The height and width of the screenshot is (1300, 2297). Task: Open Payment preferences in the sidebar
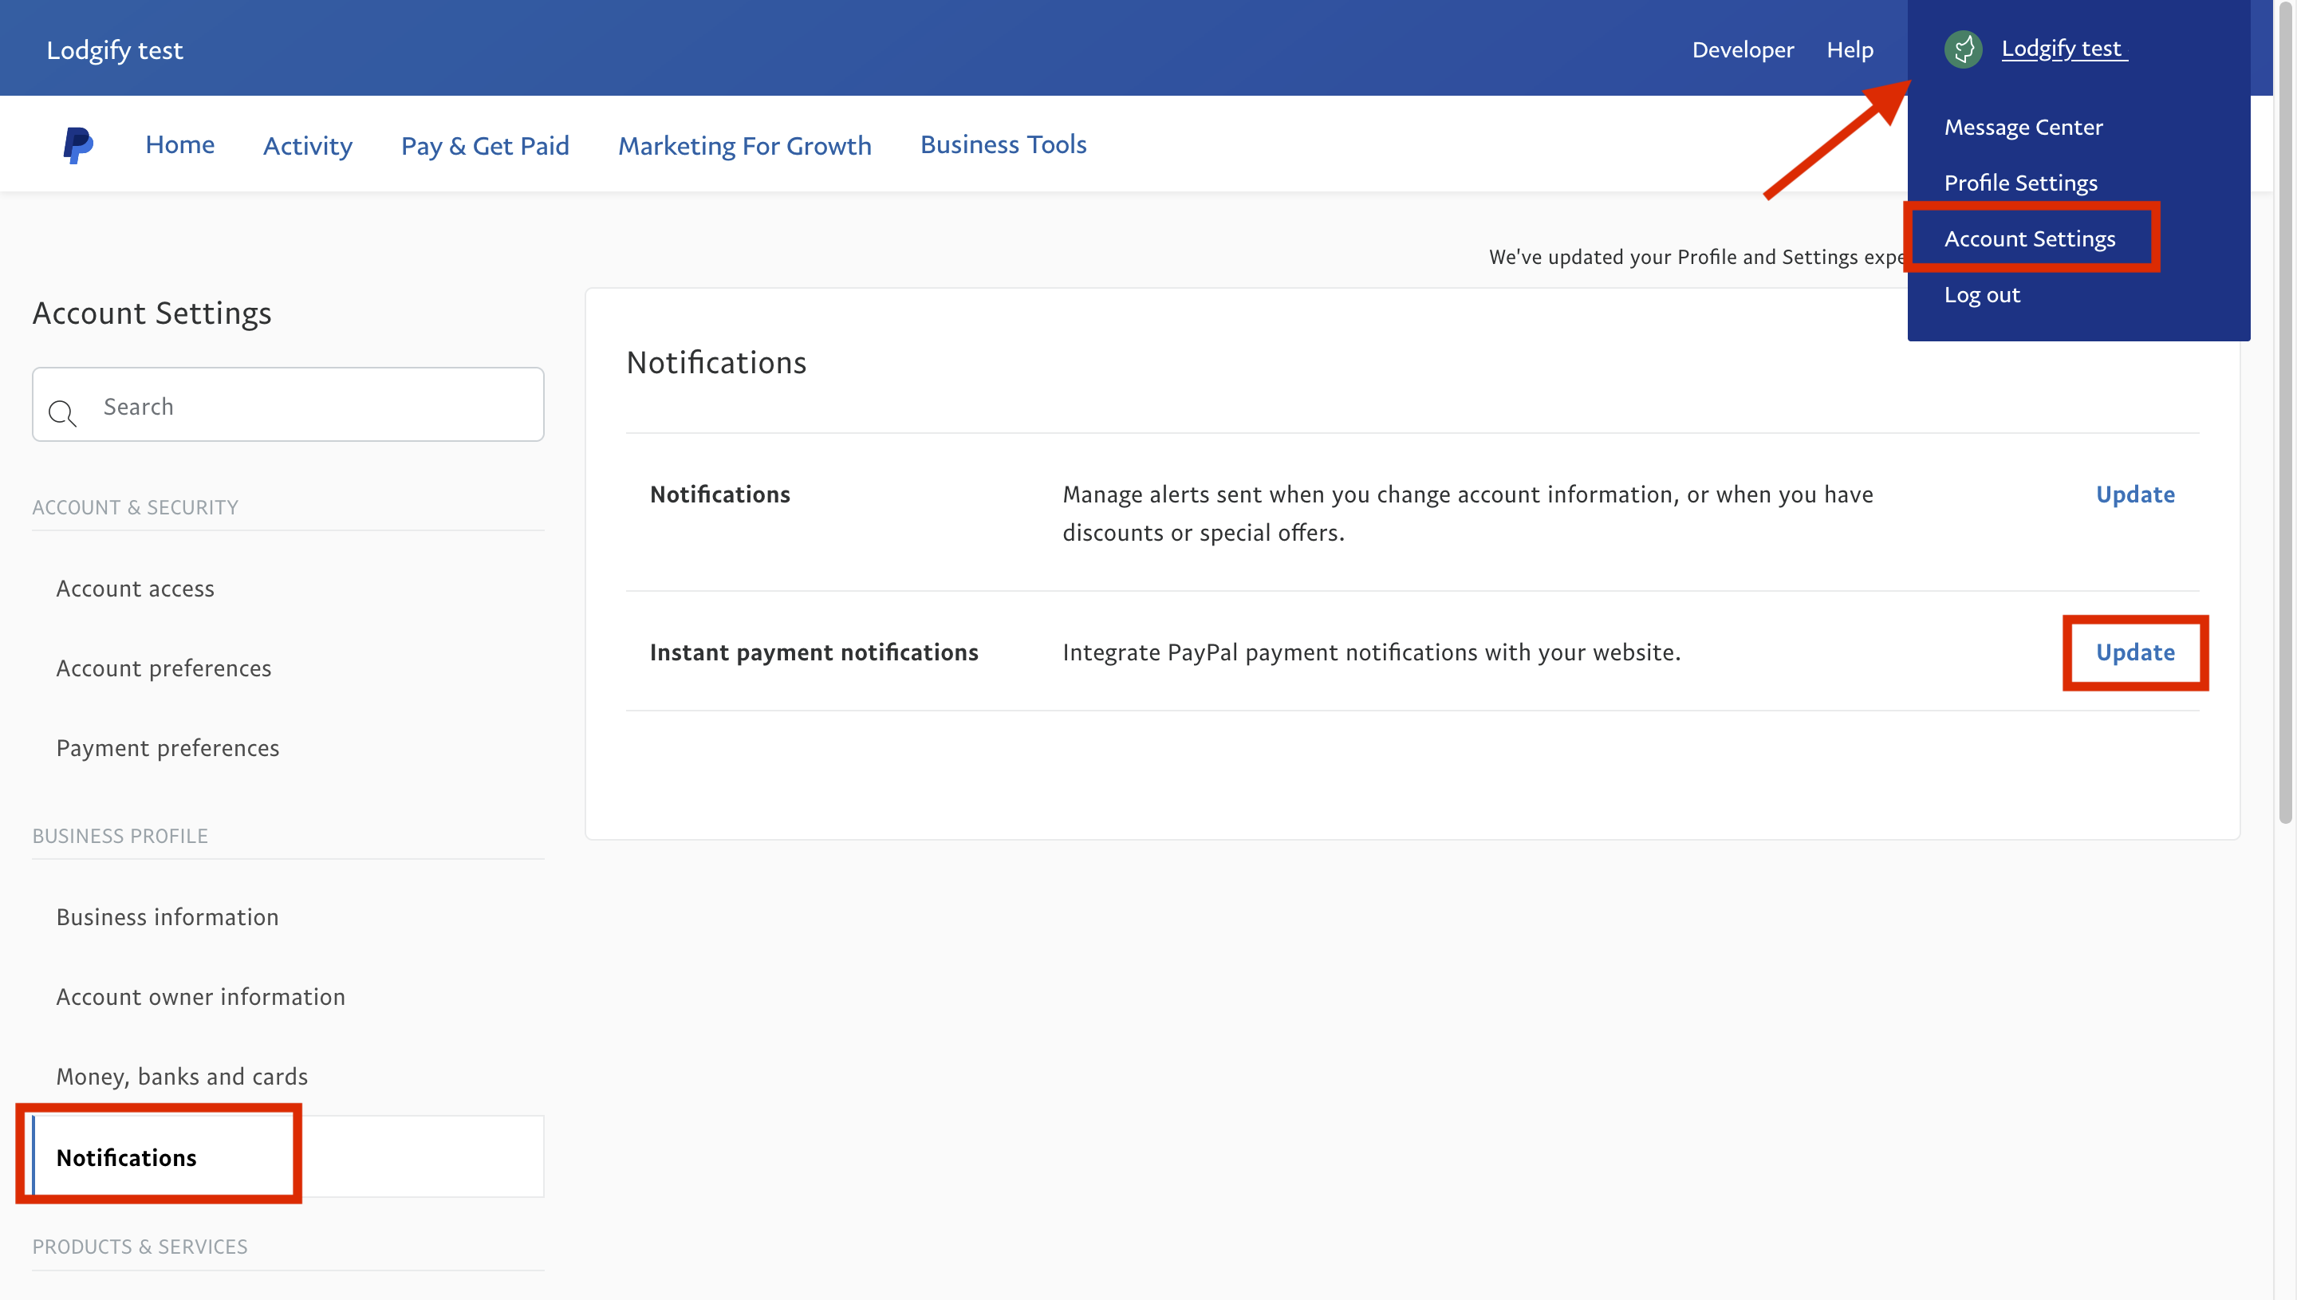click(x=167, y=747)
